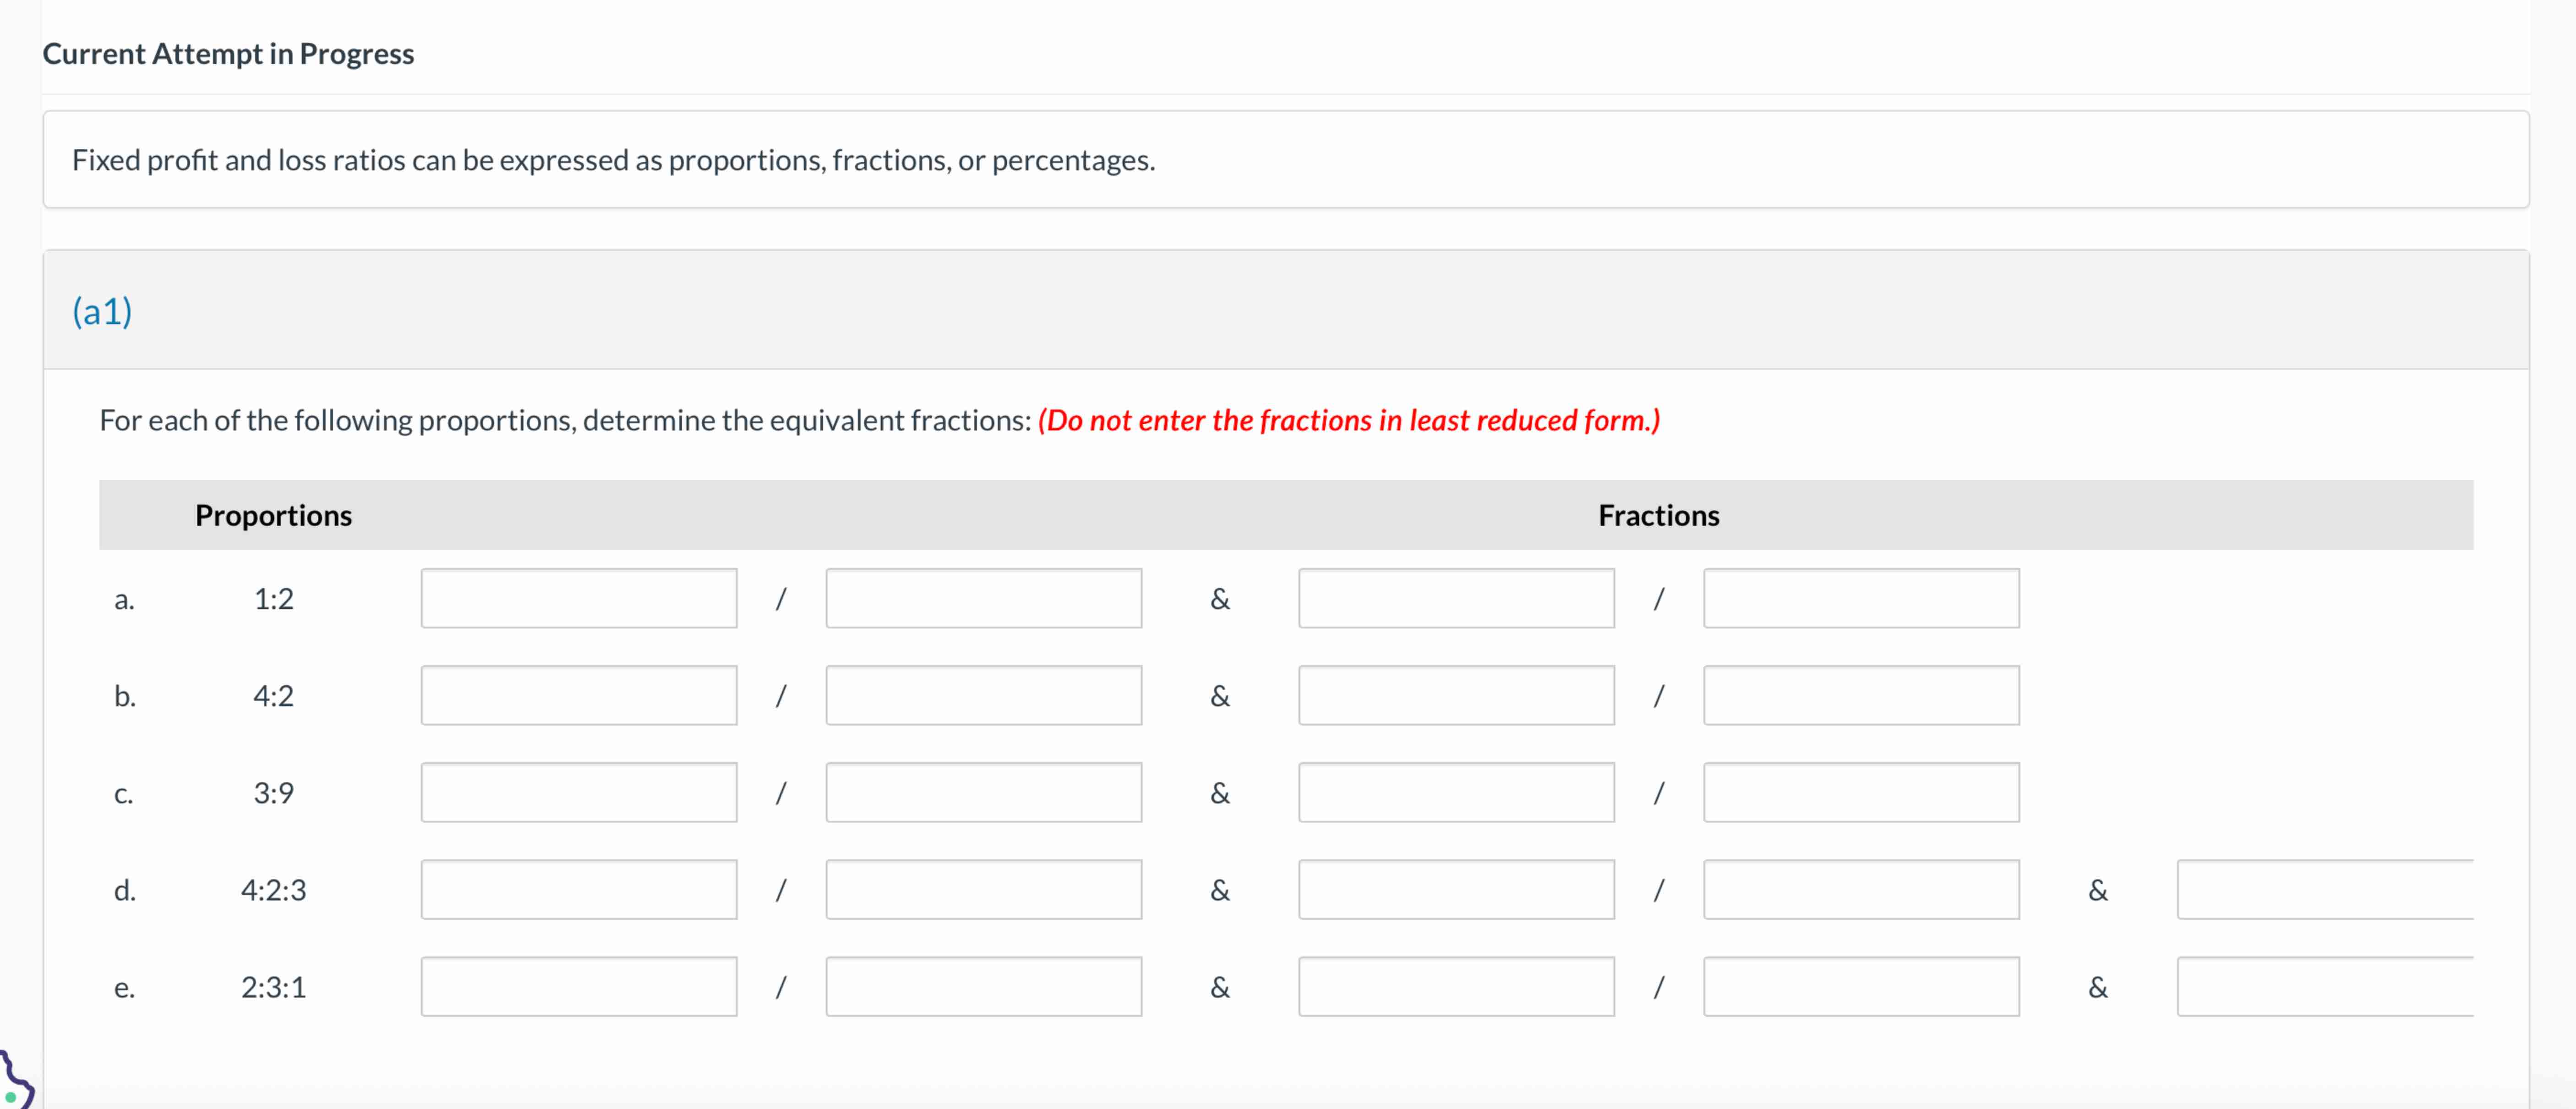Select second denominator field in row b
The width and height of the screenshot is (2576, 1109).
coord(1861,695)
